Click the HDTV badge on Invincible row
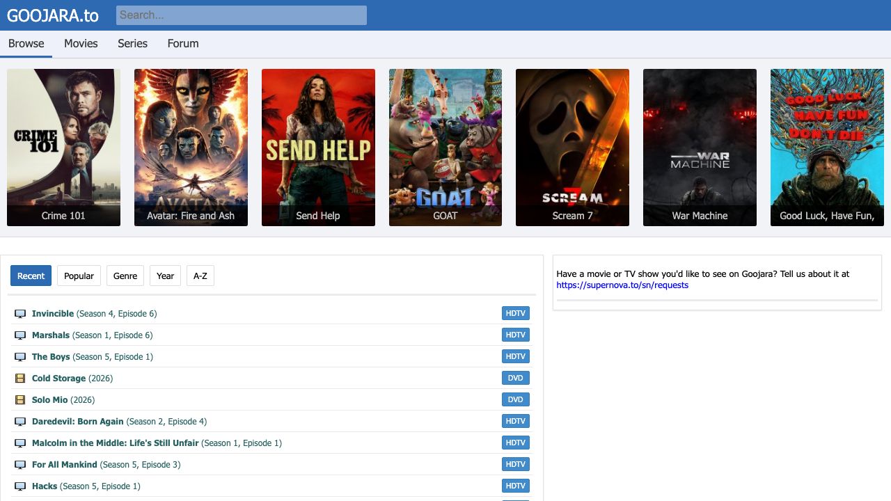891x501 pixels. click(x=516, y=313)
